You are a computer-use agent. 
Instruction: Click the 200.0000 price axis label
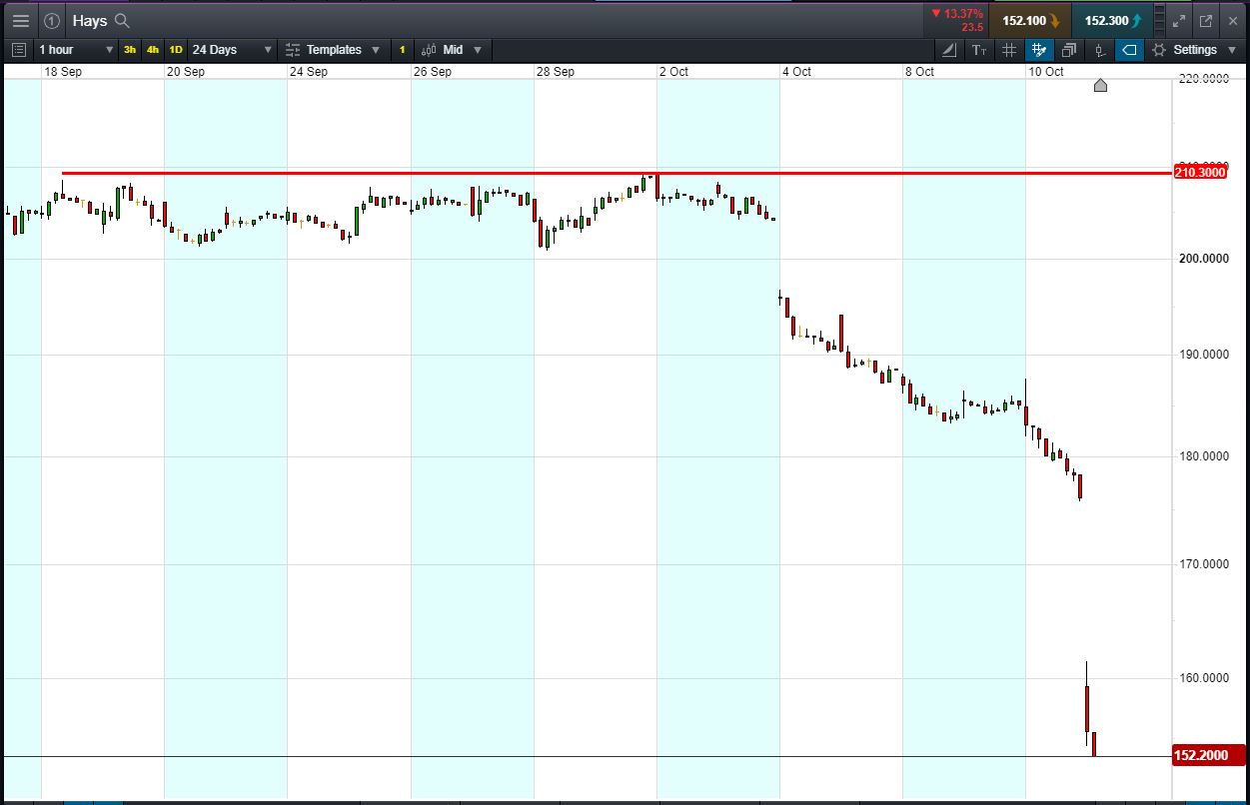[1204, 259]
